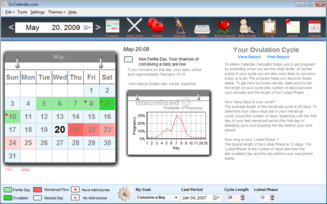
Task: Open the Weight scale icon
Action: [202, 29]
